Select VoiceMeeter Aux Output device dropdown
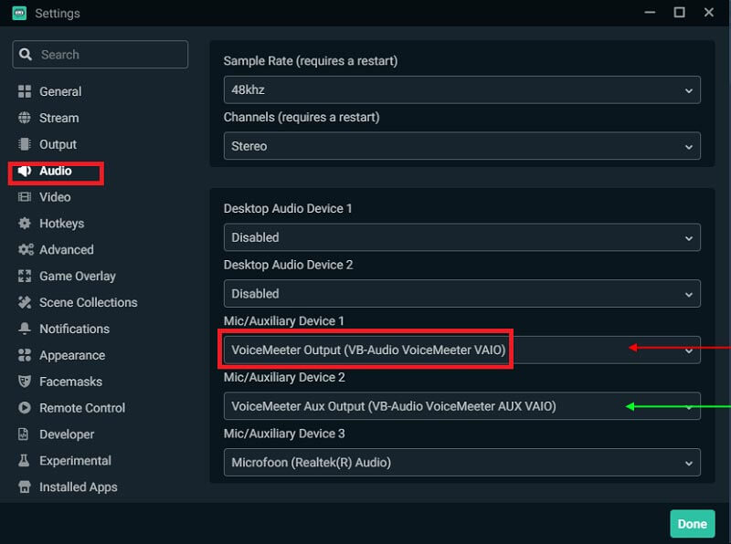 click(x=461, y=406)
